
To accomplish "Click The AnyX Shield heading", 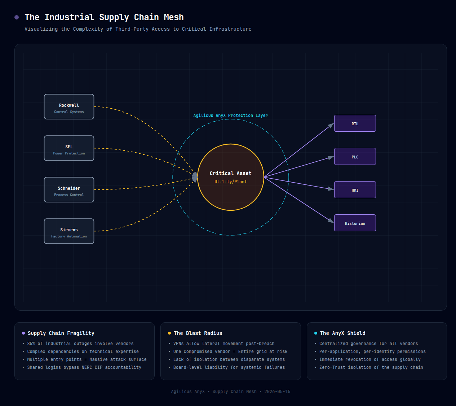I will coord(343,333).
